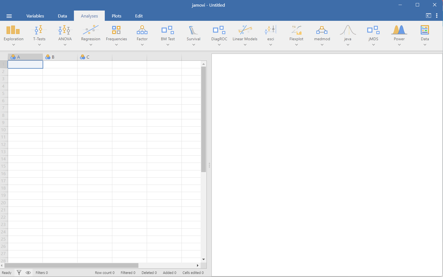Open the hamburger main menu
Screen dimensions: 443x277
point(9,16)
